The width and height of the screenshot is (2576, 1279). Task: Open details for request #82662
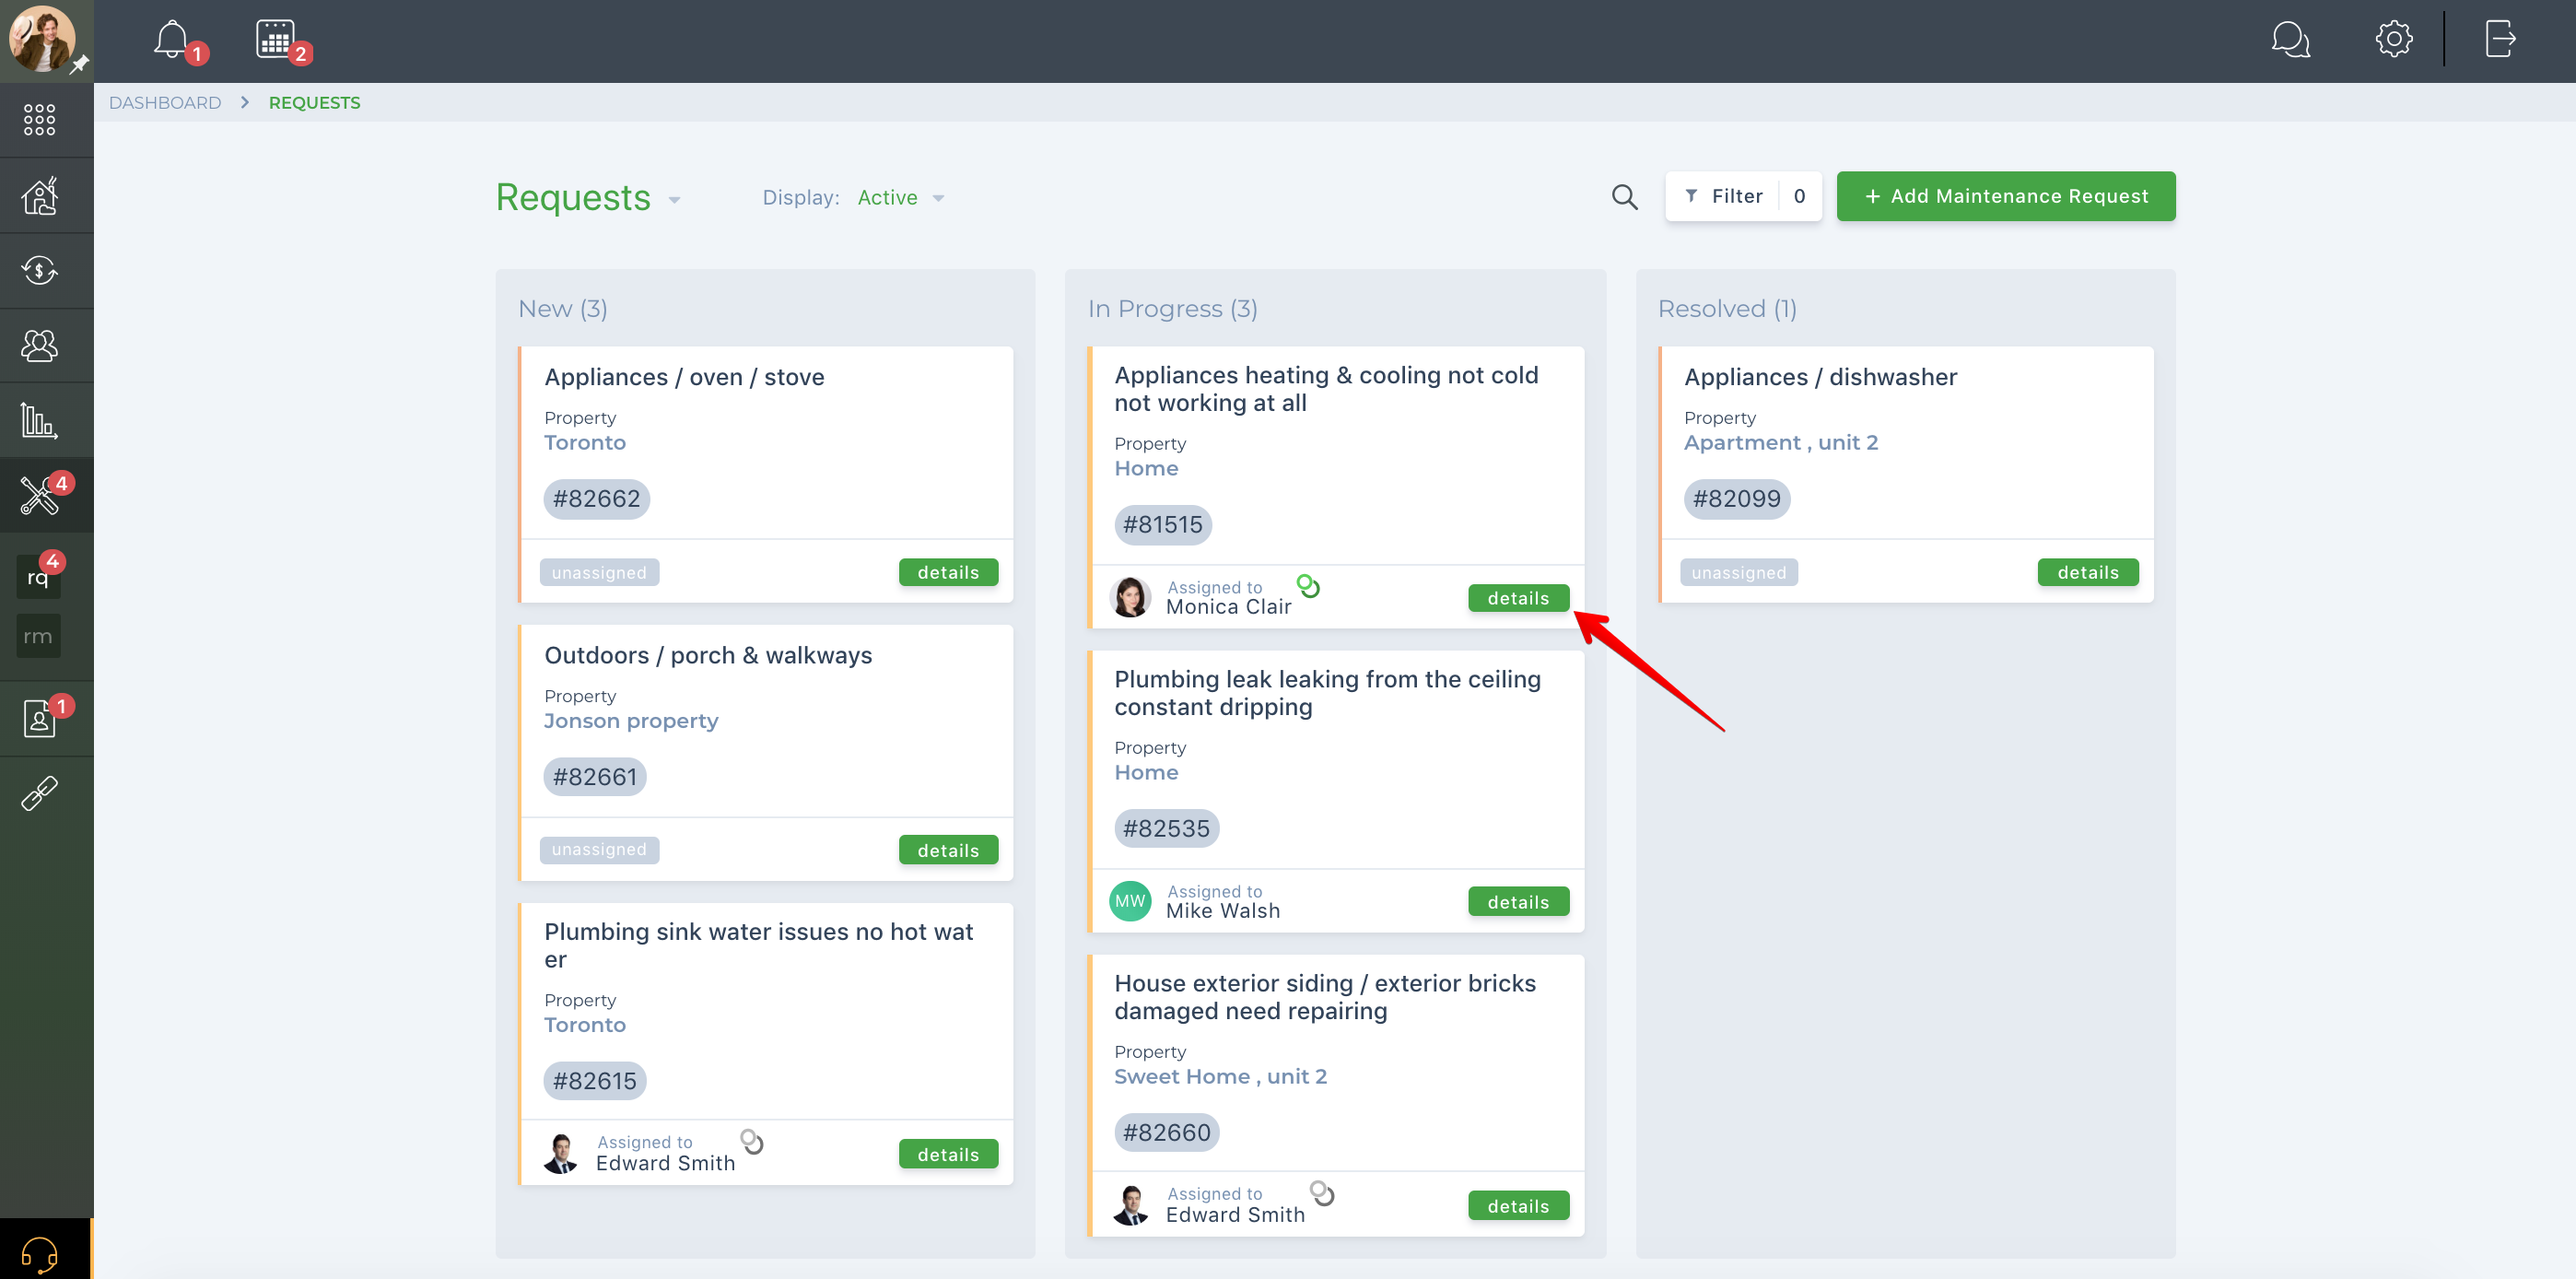coord(948,572)
